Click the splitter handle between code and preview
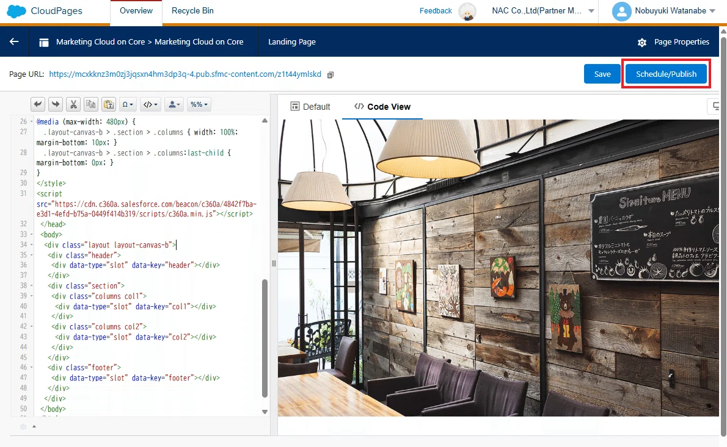 click(274, 263)
